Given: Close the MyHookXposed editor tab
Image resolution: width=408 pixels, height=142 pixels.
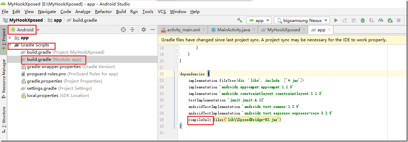Looking at the screenshot, I should pyautogui.click(x=304, y=30).
